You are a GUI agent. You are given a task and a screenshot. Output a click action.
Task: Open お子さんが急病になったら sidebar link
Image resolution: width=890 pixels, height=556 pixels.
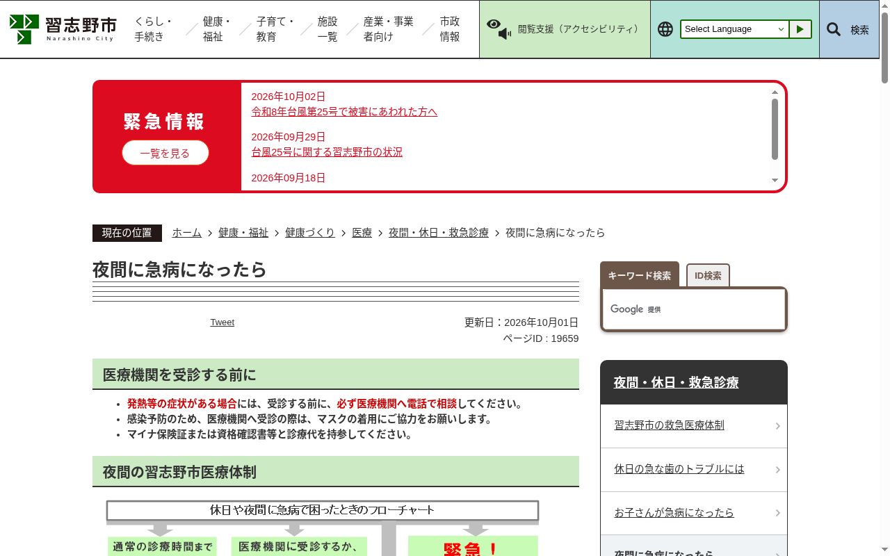coord(674,513)
